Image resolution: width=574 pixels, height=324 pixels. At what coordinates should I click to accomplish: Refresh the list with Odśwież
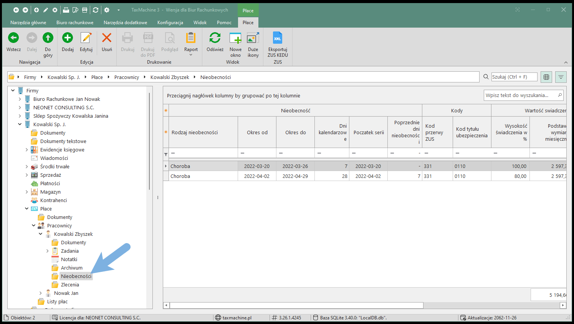pos(215,38)
